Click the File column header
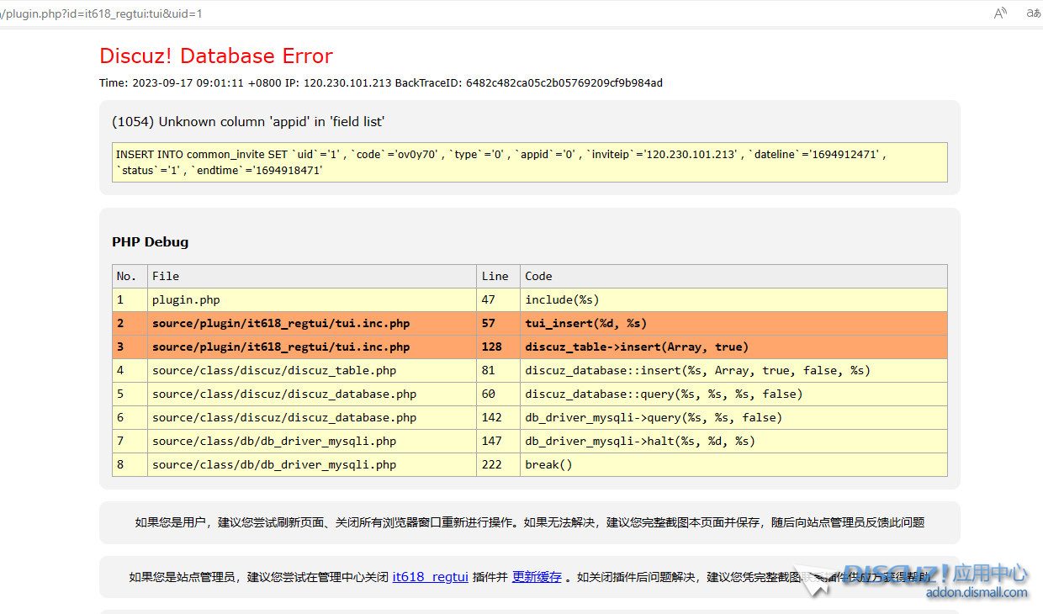The image size is (1043, 614). click(166, 276)
